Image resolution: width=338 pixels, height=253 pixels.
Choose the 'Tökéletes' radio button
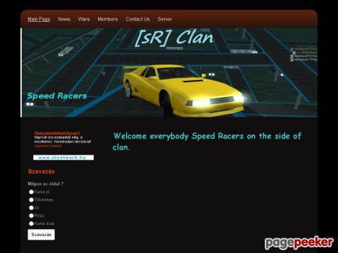[x=31, y=200]
